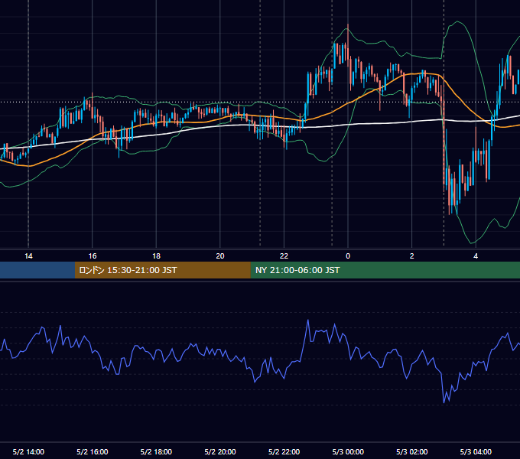Screen dimensions: 520x459
Task: Click the 5/3 04:00 time label
Action: [x=476, y=451]
